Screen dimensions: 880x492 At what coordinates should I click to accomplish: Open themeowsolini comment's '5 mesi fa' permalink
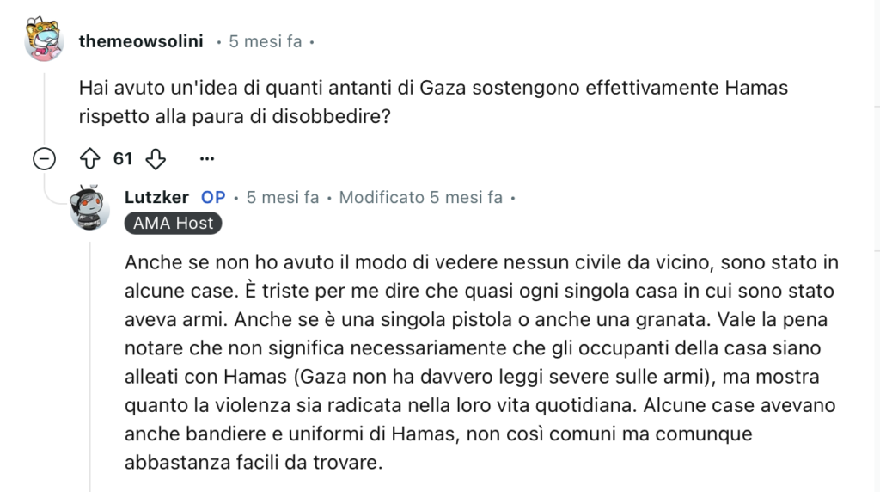tap(265, 40)
